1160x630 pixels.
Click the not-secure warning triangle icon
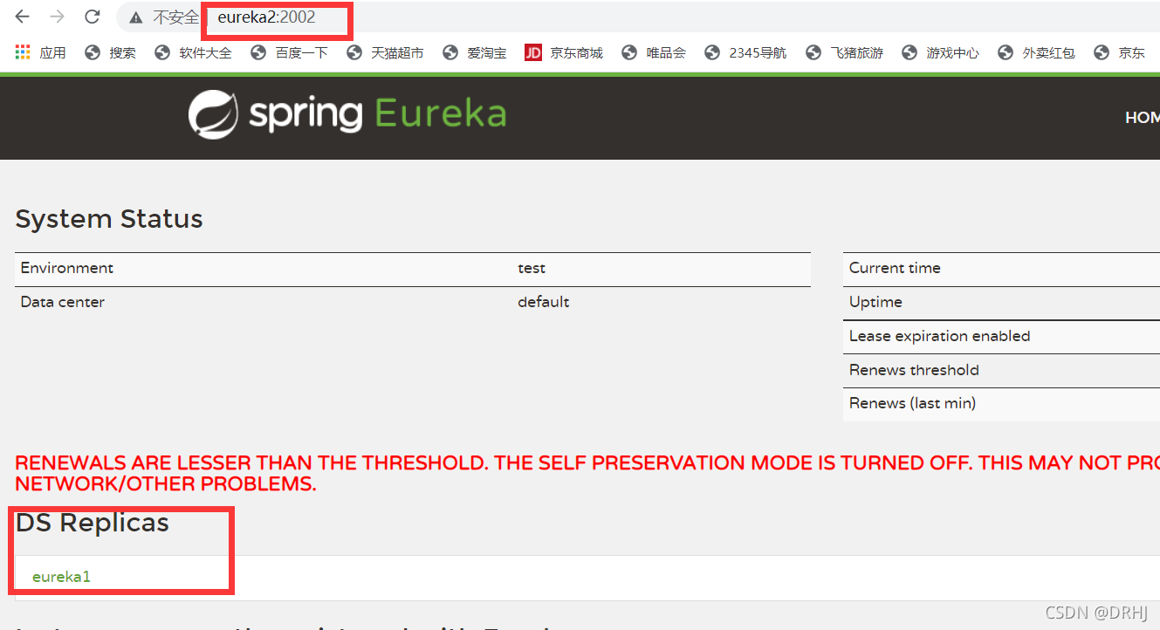(x=135, y=17)
